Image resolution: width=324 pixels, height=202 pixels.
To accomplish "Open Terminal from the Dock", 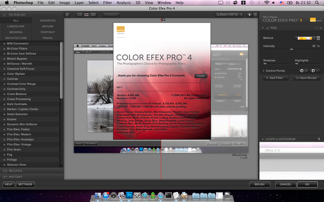I will click(x=168, y=195).
